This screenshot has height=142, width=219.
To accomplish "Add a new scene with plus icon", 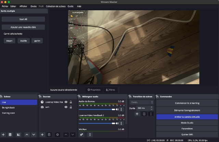I will [x=3, y=135].
